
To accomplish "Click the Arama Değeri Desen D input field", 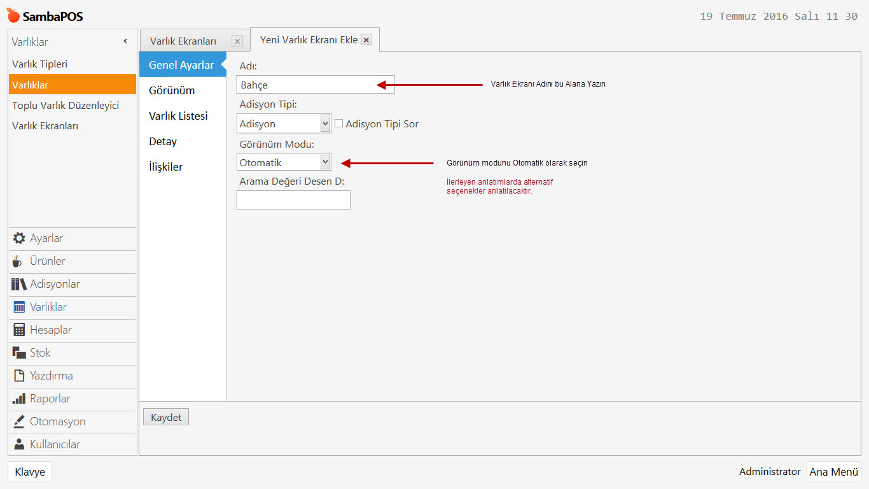I will (x=293, y=200).
